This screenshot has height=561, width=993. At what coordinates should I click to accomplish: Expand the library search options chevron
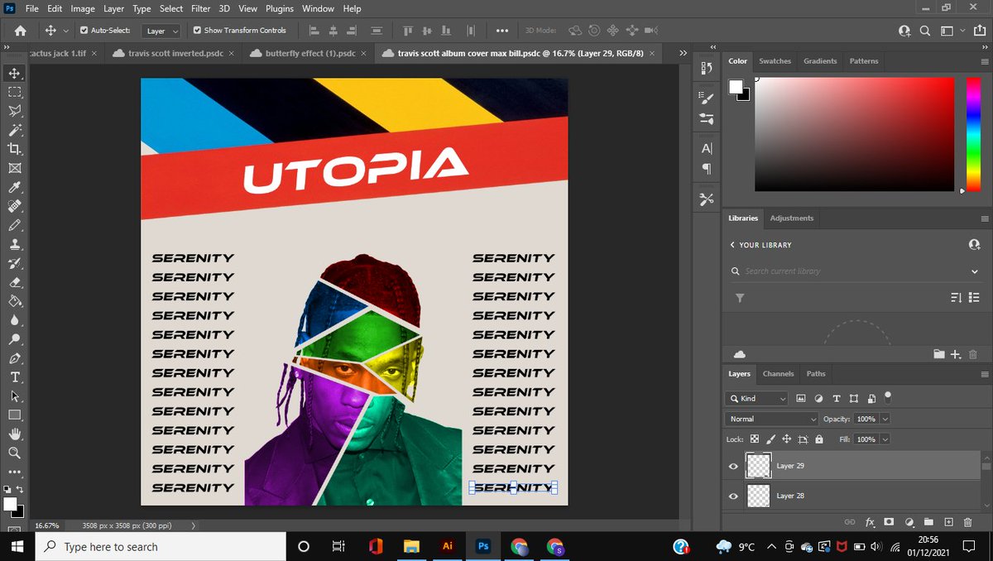pos(975,271)
